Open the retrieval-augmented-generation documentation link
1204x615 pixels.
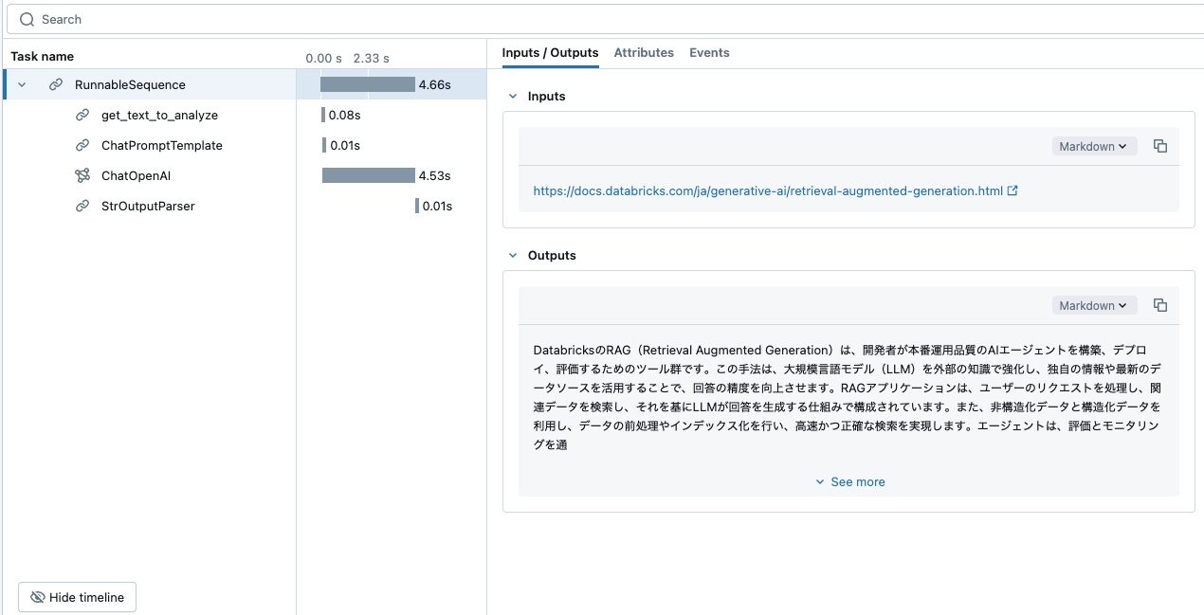point(768,190)
